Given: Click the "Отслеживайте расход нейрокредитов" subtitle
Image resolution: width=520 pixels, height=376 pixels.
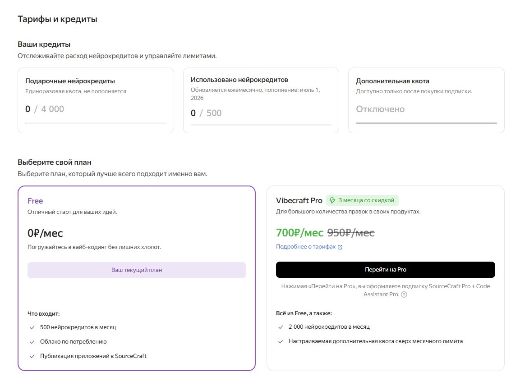Looking at the screenshot, I should coord(117,56).
